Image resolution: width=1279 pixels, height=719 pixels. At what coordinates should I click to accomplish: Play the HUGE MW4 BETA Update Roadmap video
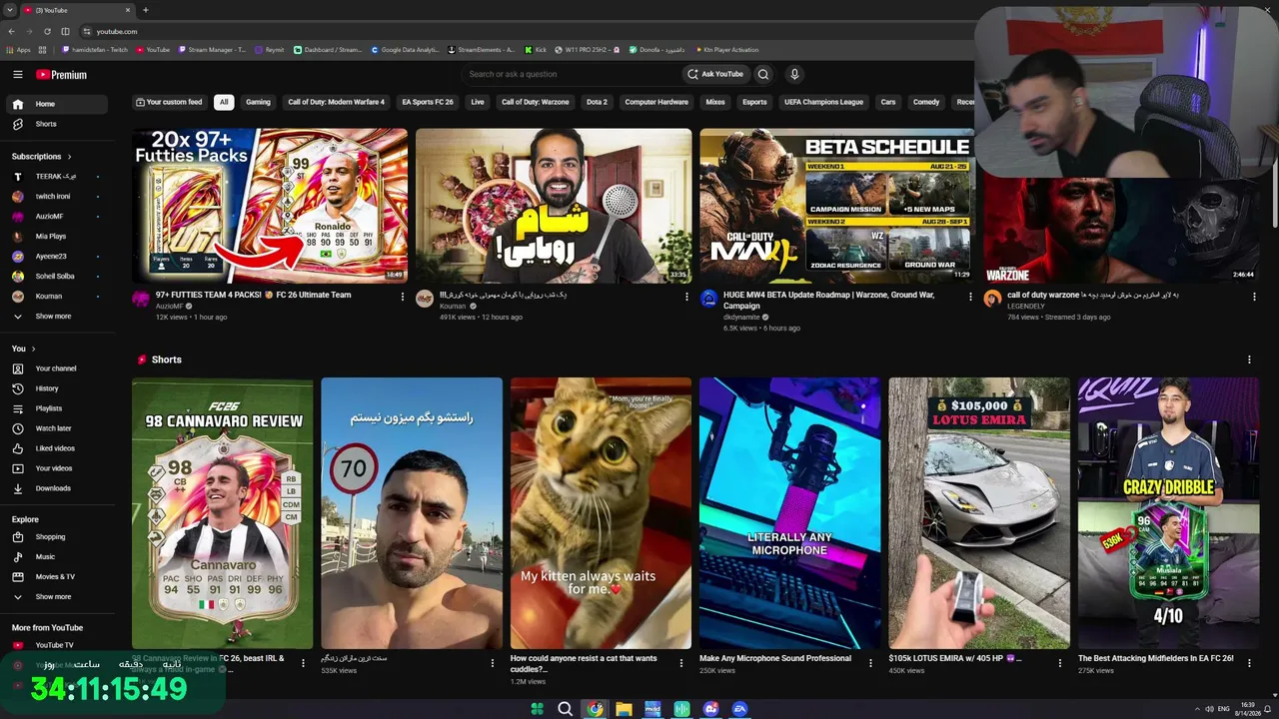click(x=837, y=206)
